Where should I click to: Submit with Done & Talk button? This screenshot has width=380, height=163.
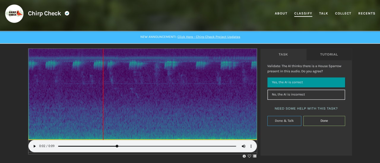(x=284, y=121)
